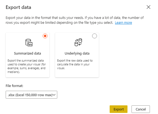Close the Export data dialog with X

tap(149, 7)
